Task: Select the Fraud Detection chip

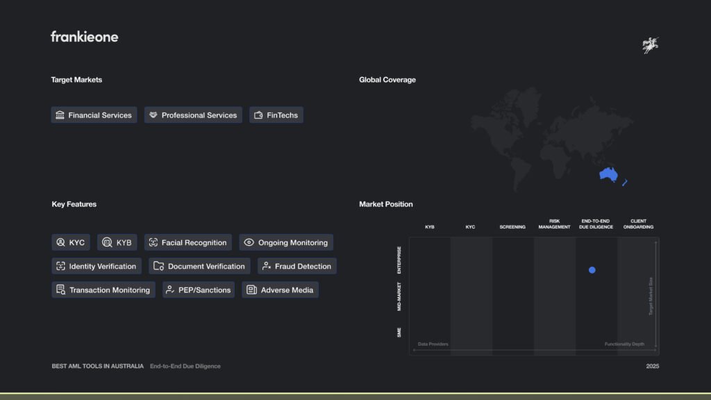Action: point(297,266)
